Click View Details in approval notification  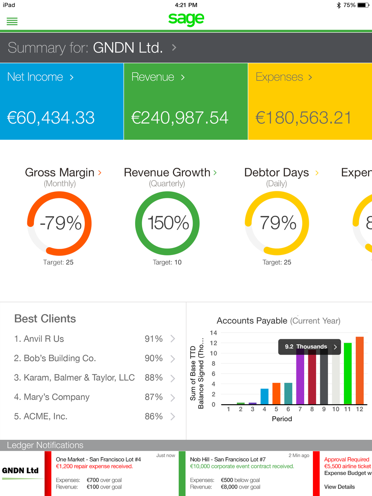pyautogui.click(x=339, y=487)
